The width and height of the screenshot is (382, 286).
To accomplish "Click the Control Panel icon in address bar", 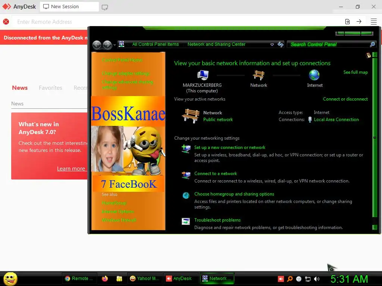I will click(x=121, y=44).
